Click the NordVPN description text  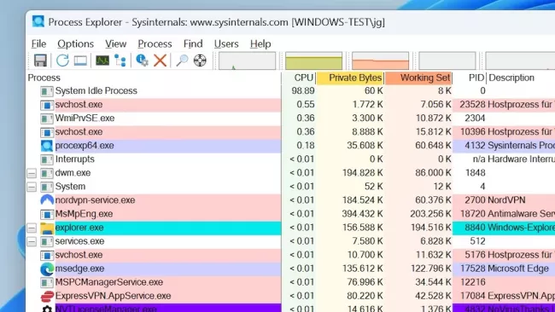click(x=506, y=200)
